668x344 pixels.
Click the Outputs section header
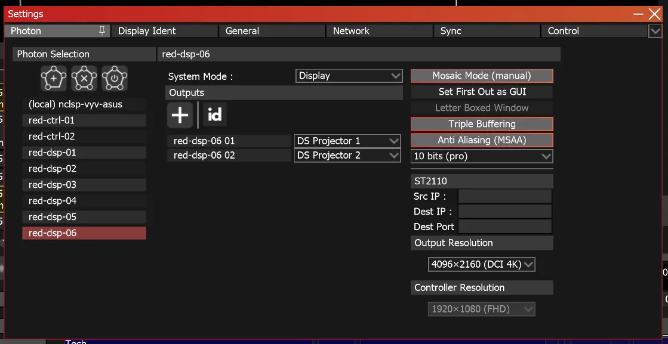click(x=284, y=92)
